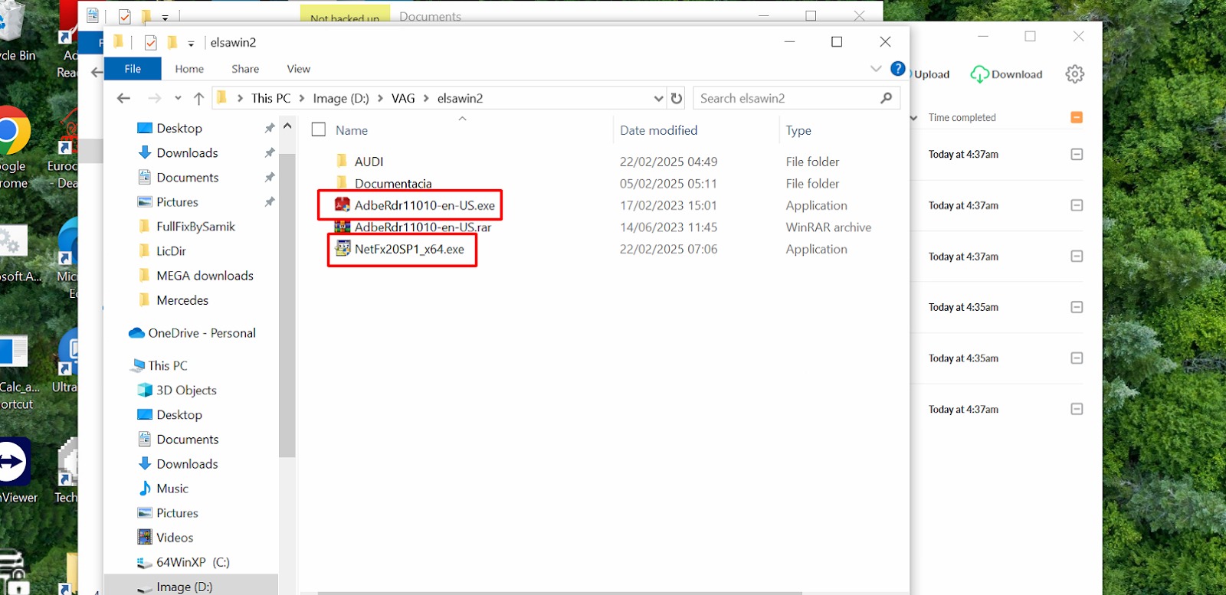Screen dimensions: 1226x595
Task: Toggle the select-all checkbox beside Name
Action: pyautogui.click(x=319, y=130)
